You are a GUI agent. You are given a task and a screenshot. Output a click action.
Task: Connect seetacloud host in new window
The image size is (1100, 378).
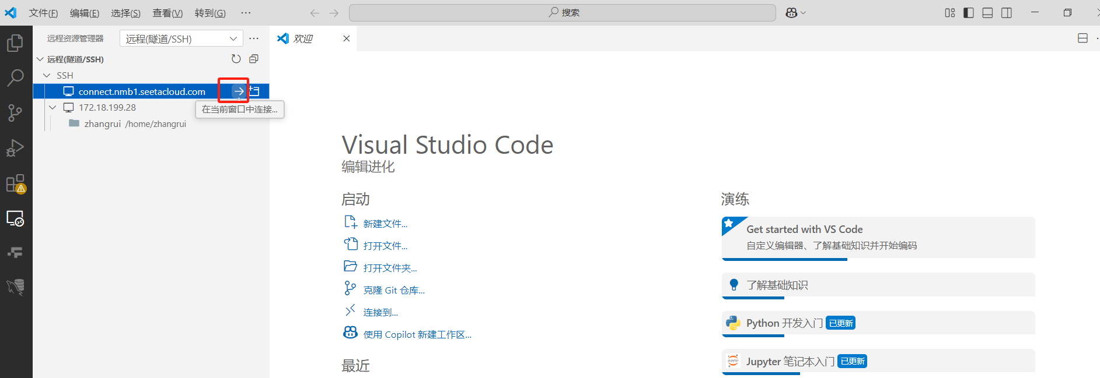click(254, 91)
